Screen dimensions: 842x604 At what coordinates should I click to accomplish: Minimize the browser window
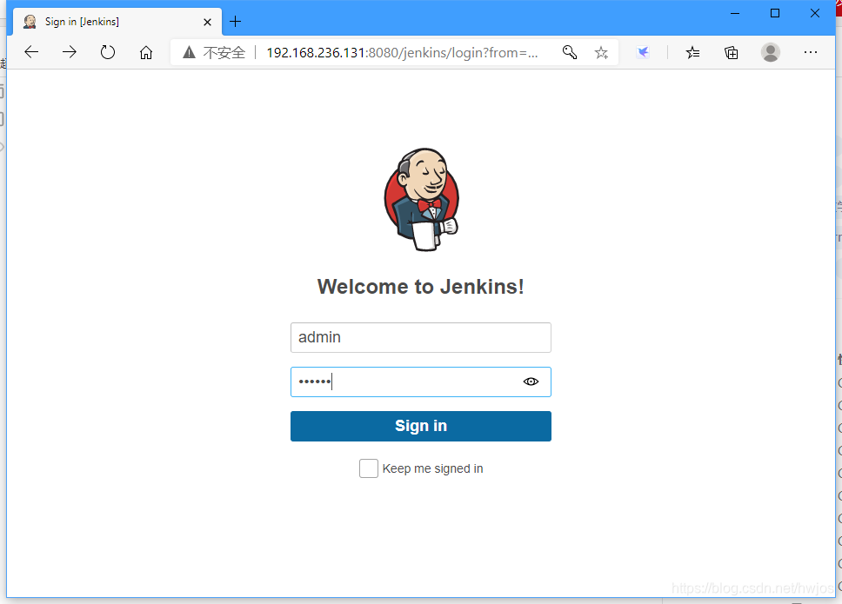click(x=735, y=13)
